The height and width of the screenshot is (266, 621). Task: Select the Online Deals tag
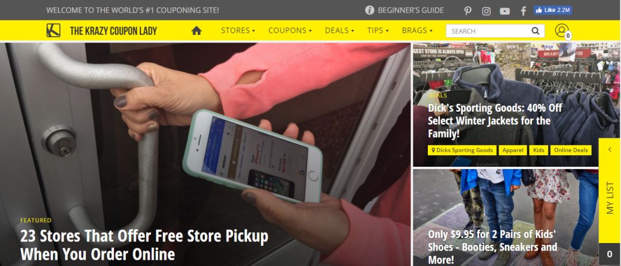[x=571, y=150]
